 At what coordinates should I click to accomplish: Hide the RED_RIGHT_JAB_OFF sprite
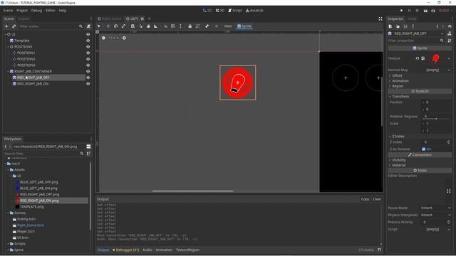[x=88, y=78]
